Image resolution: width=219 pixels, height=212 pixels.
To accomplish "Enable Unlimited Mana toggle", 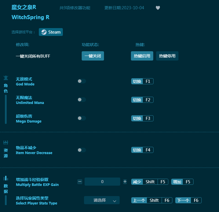I will (x=82, y=100).
